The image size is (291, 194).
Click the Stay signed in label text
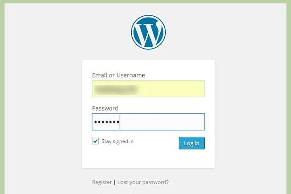tap(118, 141)
